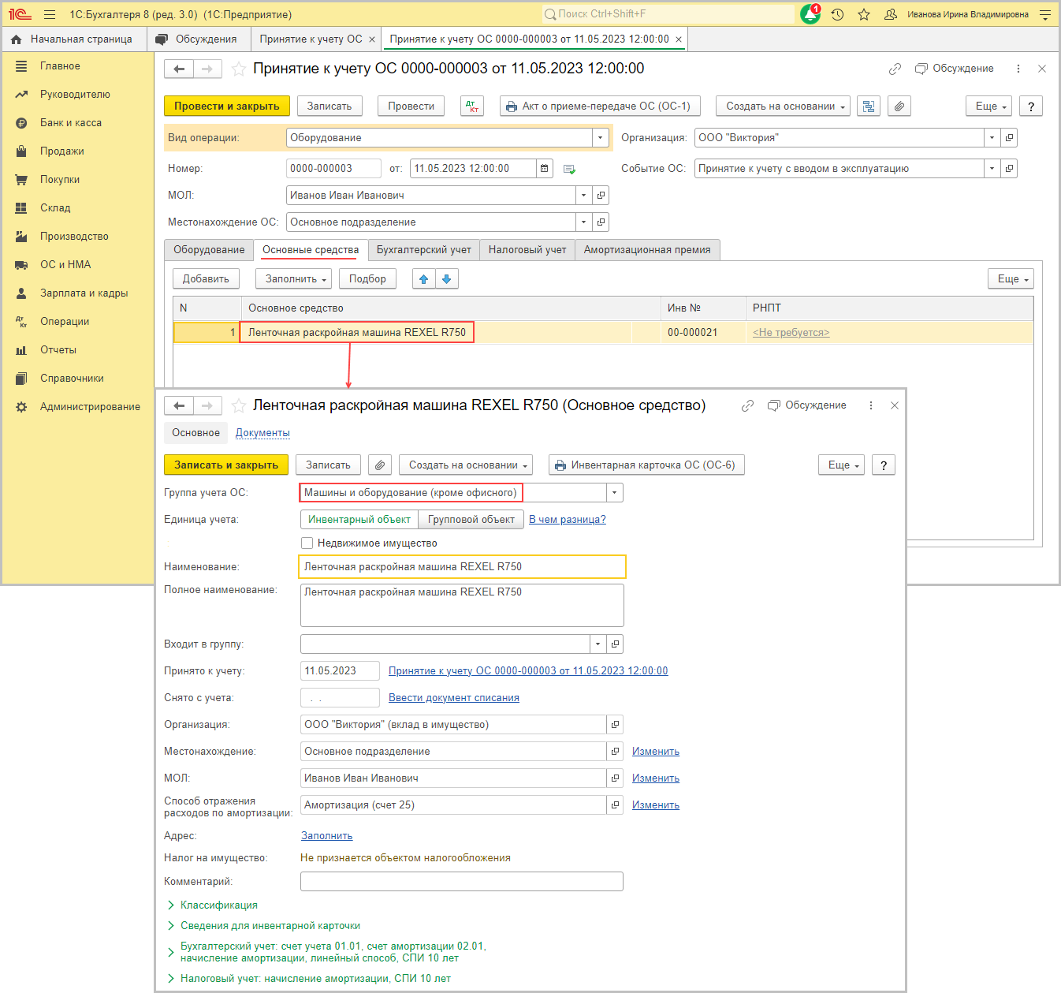This screenshot has height=993, width=1061.
Task: Switch to the Оборудование tab
Action: click(x=209, y=250)
